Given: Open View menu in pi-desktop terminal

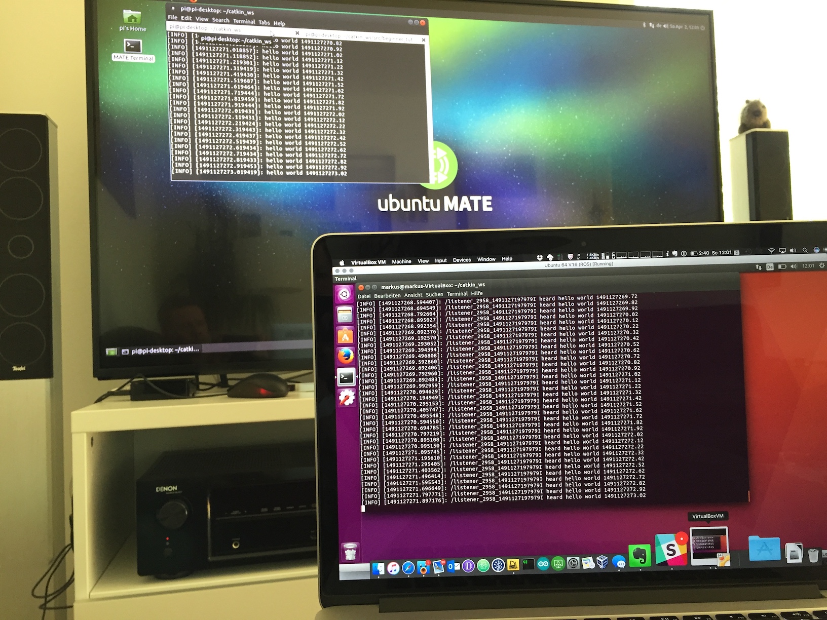Looking at the screenshot, I should (x=202, y=19).
